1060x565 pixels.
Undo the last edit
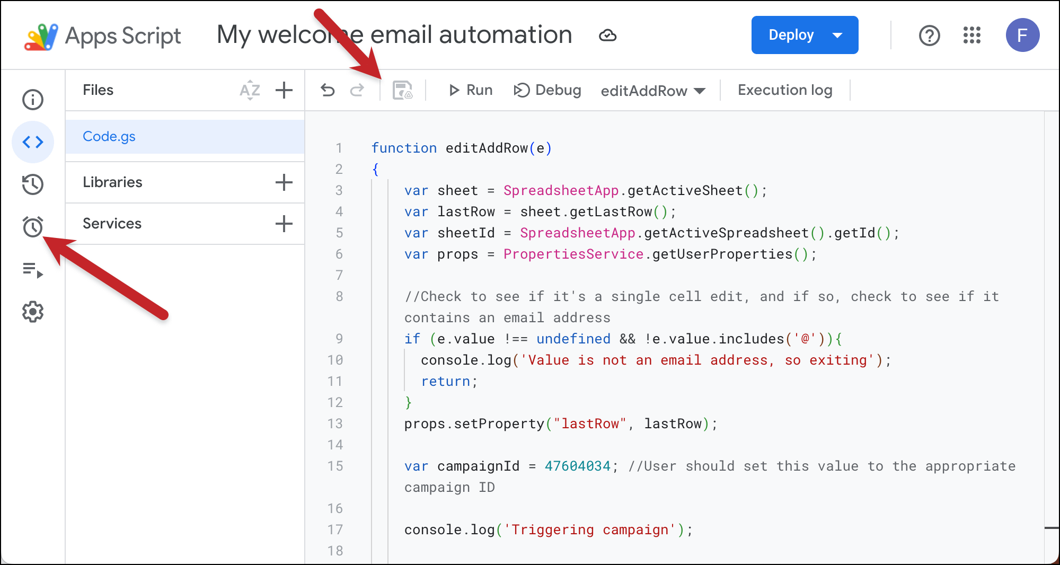pos(328,90)
